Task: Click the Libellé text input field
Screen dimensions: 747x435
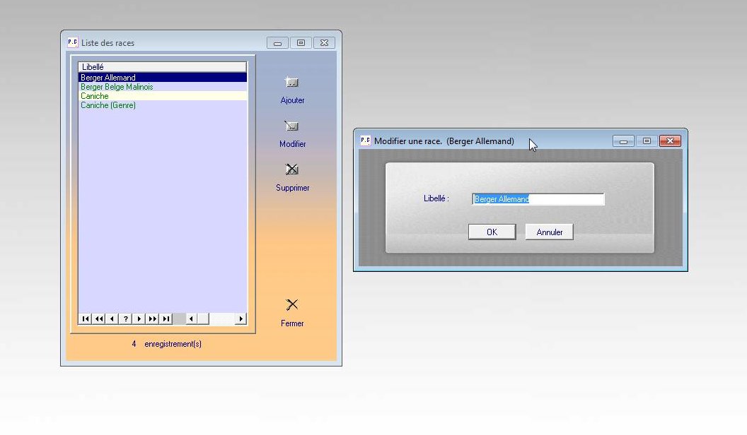Action: [538, 200]
